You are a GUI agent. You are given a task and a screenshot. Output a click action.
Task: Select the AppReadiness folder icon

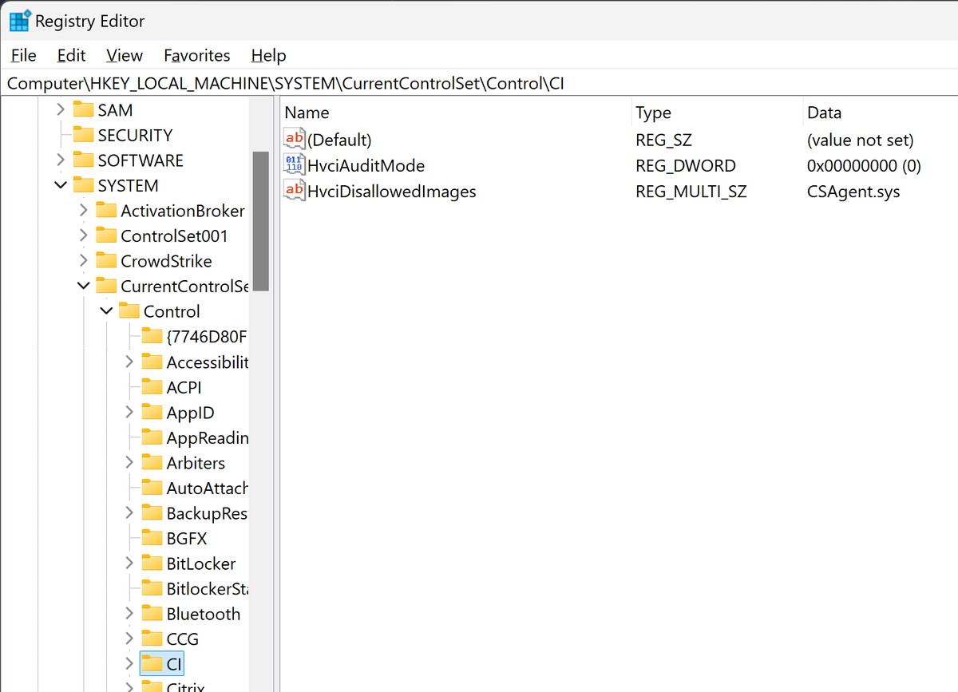point(152,437)
